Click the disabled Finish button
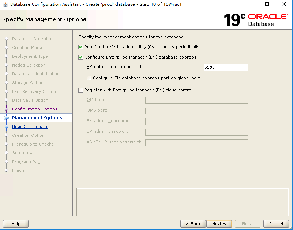This screenshot has height=230, width=293. (248, 224)
